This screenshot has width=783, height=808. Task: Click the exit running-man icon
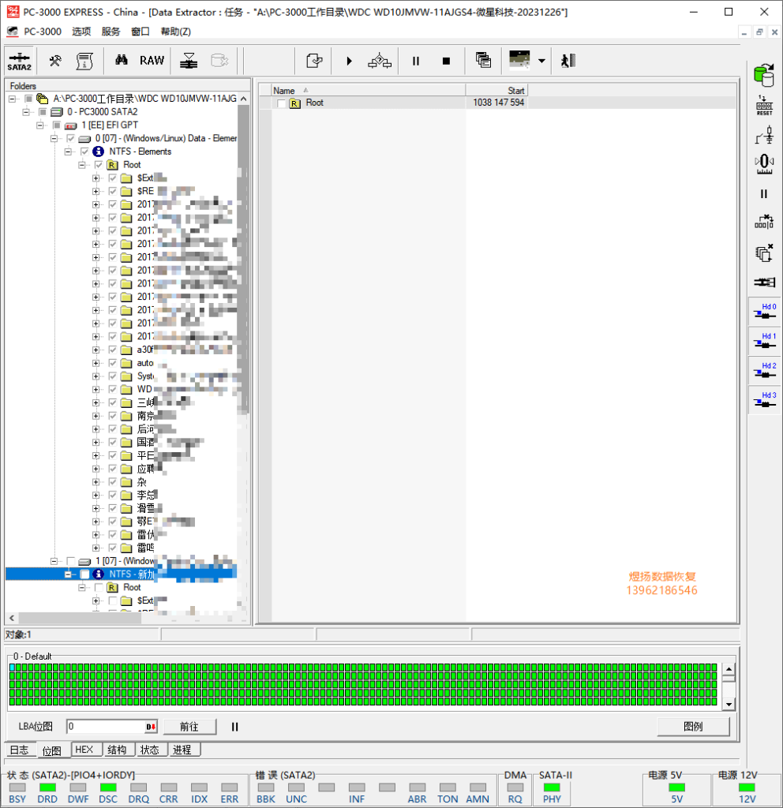pyautogui.click(x=568, y=61)
